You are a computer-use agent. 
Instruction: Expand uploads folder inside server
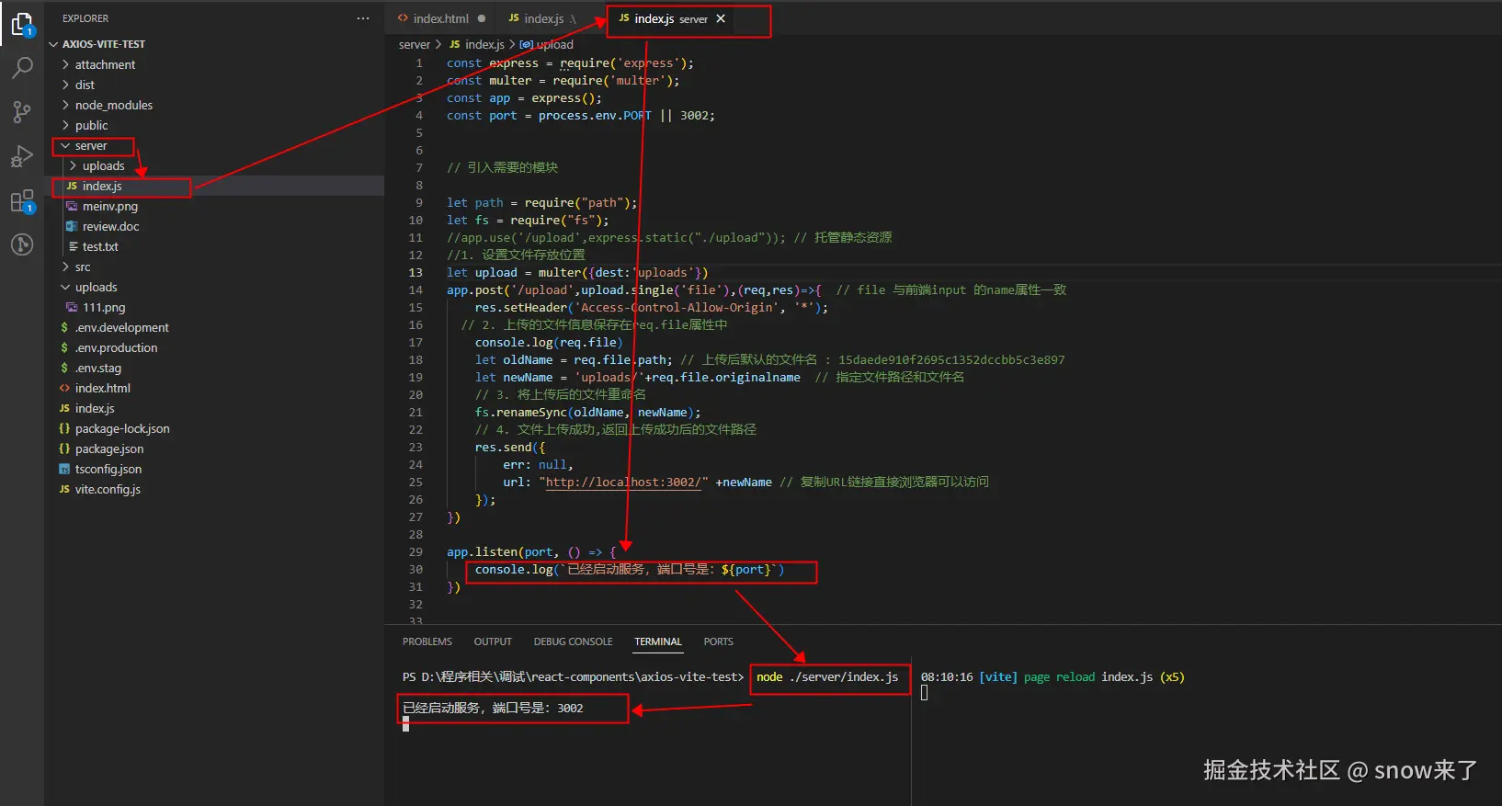pos(214,165)
